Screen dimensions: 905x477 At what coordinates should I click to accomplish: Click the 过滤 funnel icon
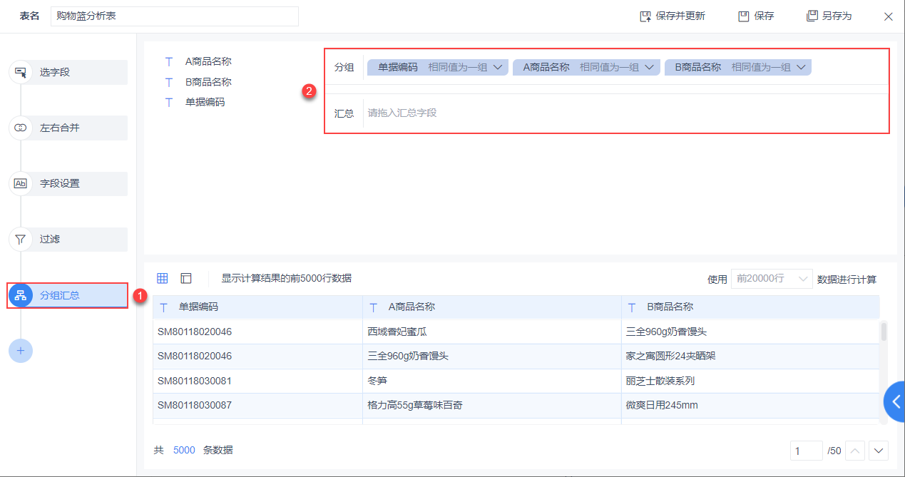(21, 239)
